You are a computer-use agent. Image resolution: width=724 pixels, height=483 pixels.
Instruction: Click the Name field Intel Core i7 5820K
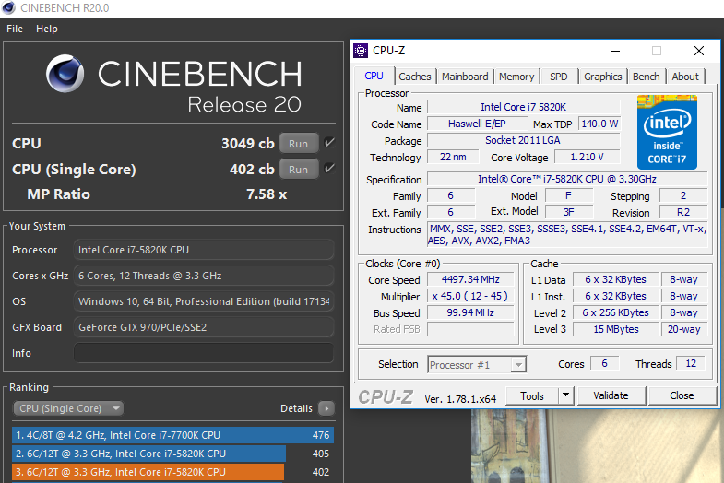point(523,107)
